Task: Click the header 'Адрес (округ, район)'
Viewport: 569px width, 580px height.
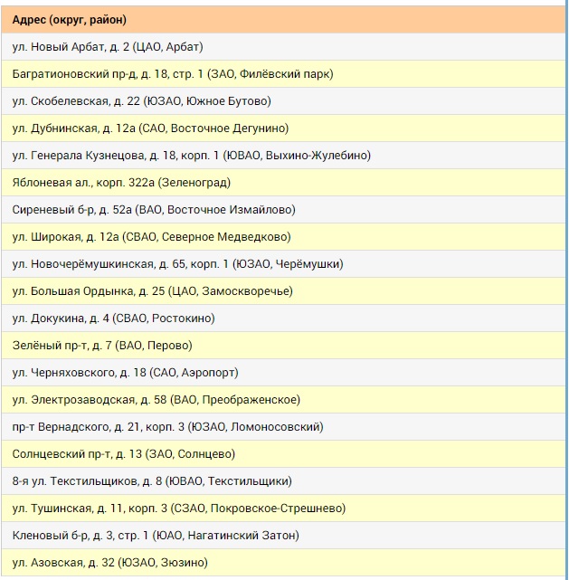Action: point(283,20)
